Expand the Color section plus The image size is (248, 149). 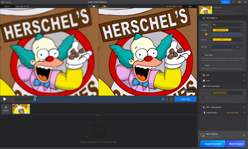(x=244, y=80)
